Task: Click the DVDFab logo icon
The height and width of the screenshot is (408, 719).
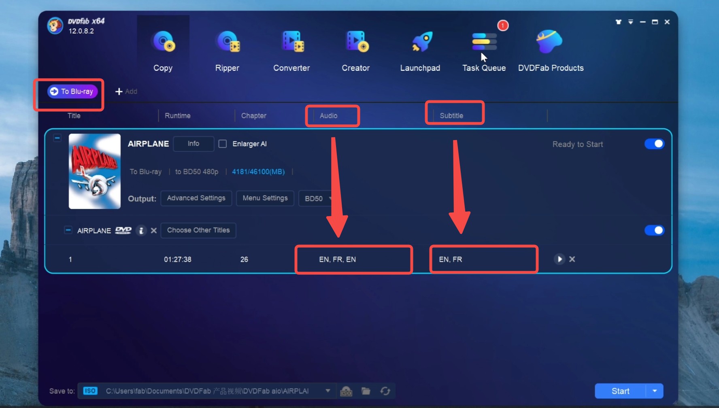Action: pos(55,25)
